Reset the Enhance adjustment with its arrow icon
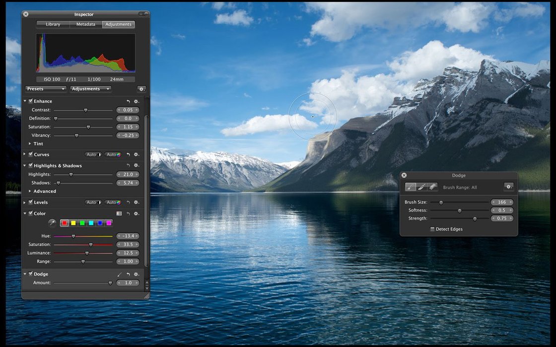The height and width of the screenshot is (347, 556). [x=128, y=102]
